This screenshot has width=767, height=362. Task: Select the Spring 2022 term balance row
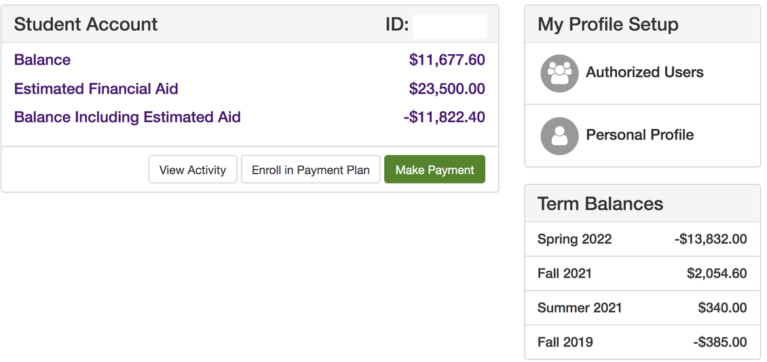[x=642, y=239]
